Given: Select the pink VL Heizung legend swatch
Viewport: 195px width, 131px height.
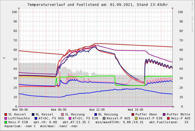Looking at the screenshot, I should tap(63, 114).
